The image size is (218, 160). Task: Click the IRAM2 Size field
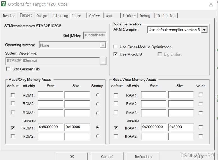point(181,136)
